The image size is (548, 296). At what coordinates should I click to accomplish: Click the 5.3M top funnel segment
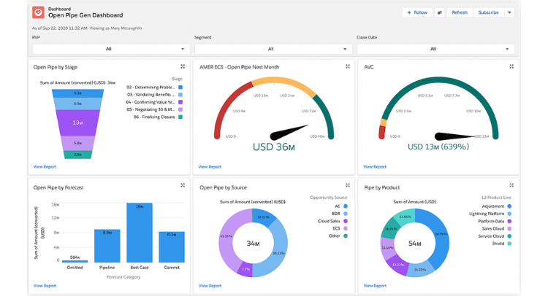77,93
